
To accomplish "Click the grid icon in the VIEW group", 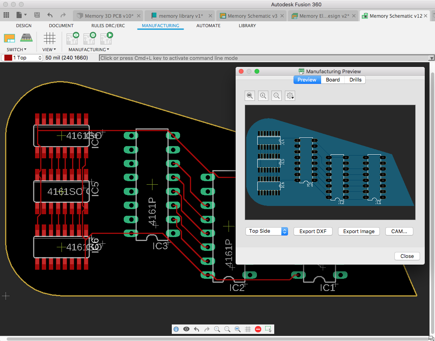I will [x=49, y=38].
